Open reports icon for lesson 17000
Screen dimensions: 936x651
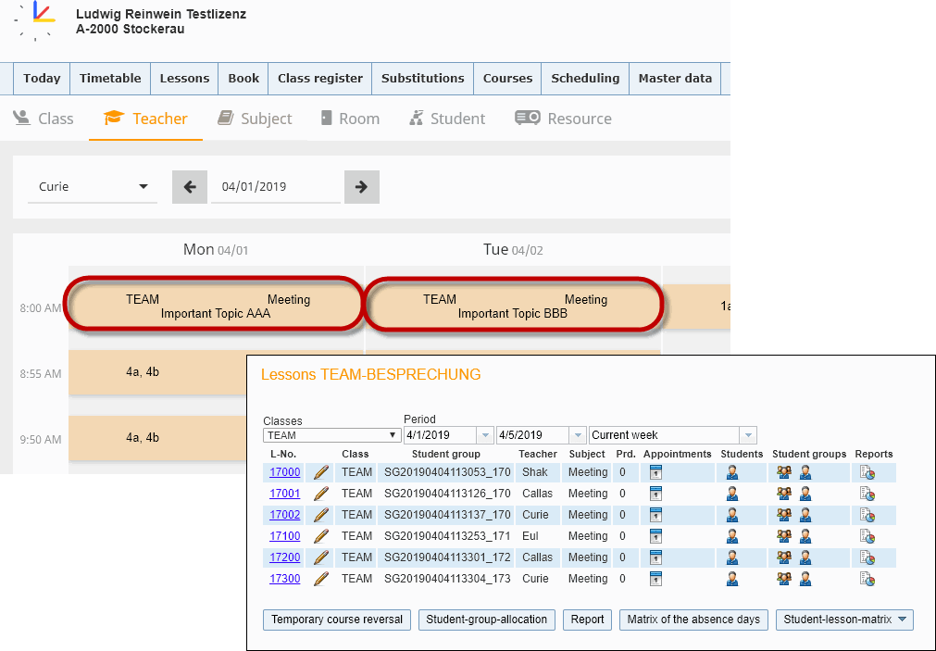867,472
